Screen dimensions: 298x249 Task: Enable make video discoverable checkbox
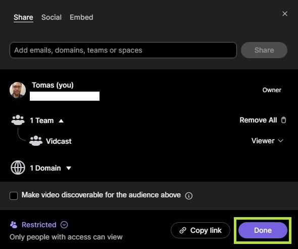(x=14, y=196)
